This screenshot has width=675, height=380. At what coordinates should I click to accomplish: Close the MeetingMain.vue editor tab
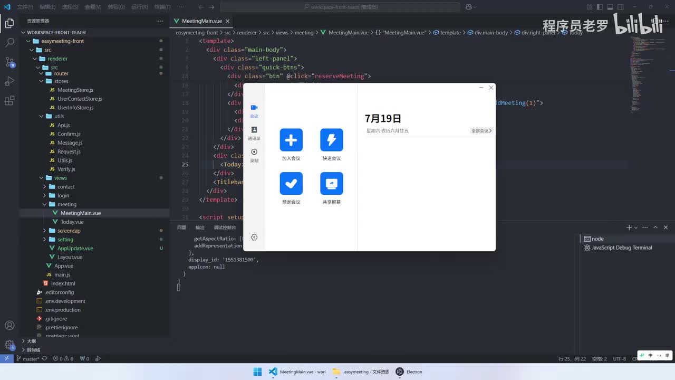tap(228, 21)
